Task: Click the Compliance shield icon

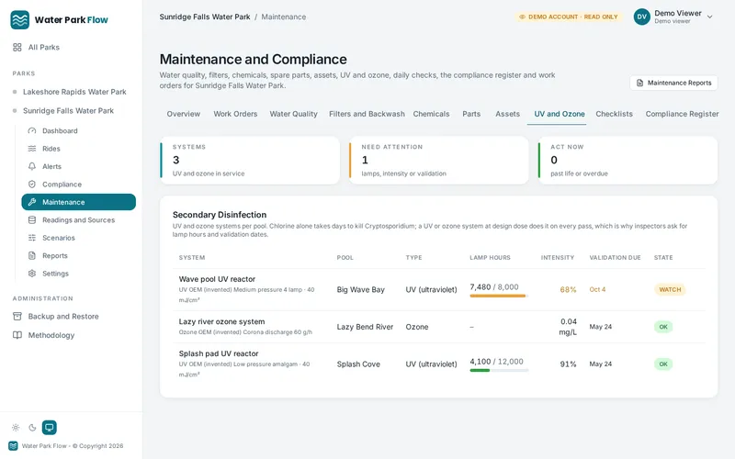Action: 32,185
